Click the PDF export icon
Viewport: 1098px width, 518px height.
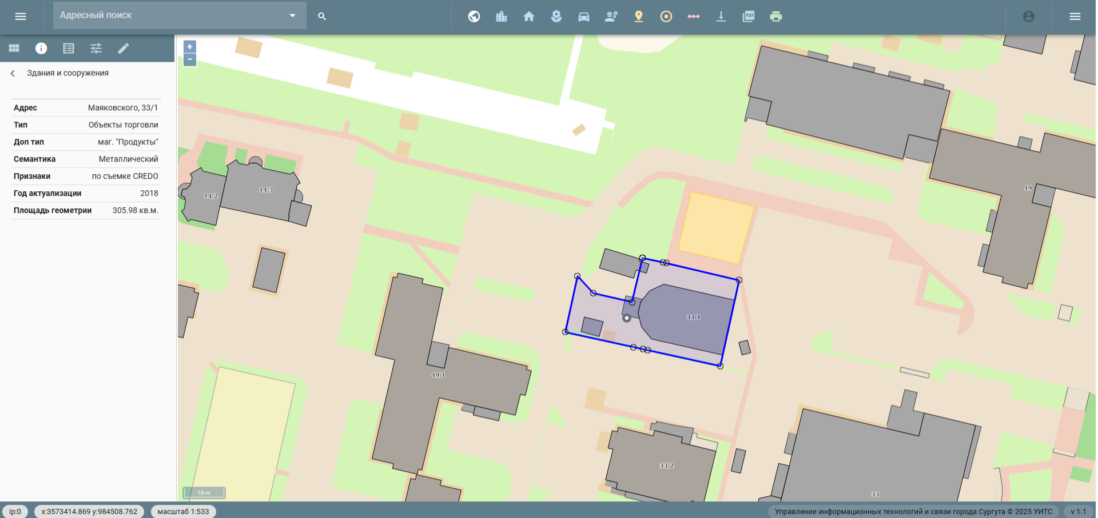pyautogui.click(x=749, y=17)
